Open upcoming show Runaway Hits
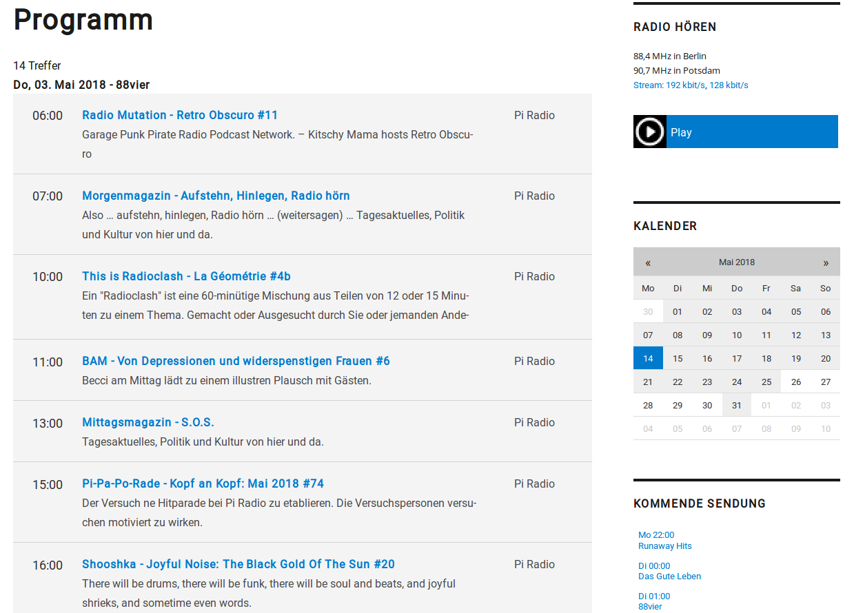Viewport: 854px width, 613px height. click(x=664, y=546)
